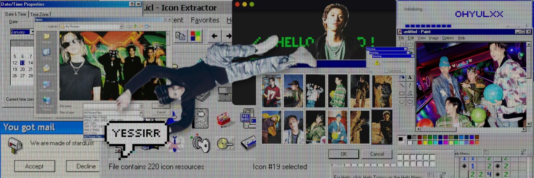Screen dimensions: 534x178
Task: Click Cancel in the photo gallery dialog
Action: [x=377, y=154]
